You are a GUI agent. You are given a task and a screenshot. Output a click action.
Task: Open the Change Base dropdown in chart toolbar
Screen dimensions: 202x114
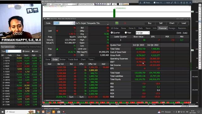[58, 4]
